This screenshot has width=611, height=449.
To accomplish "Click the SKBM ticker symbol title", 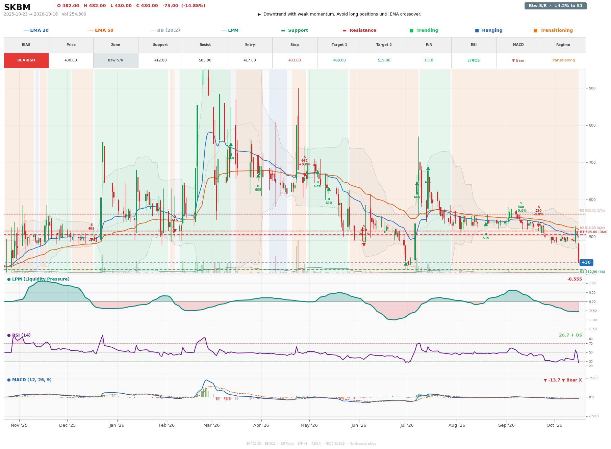I will pos(17,7).
